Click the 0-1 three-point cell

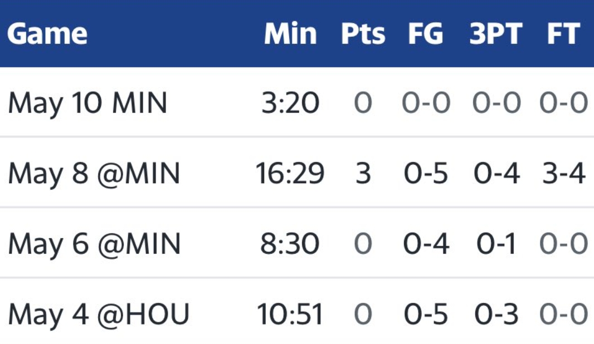pos(496,244)
